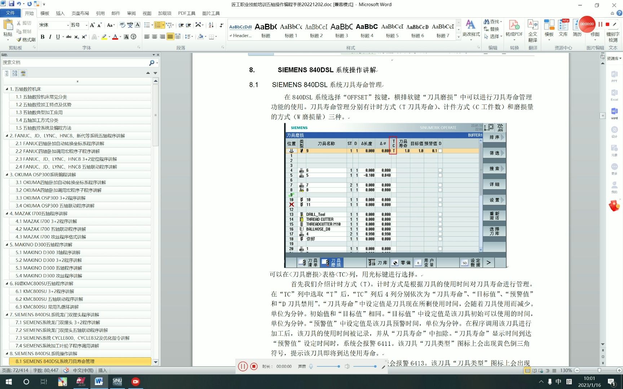Apply subscript formatting

(x=76, y=37)
